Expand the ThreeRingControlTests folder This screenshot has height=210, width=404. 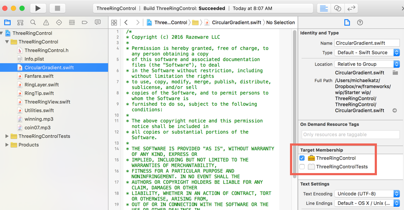tap(7, 136)
